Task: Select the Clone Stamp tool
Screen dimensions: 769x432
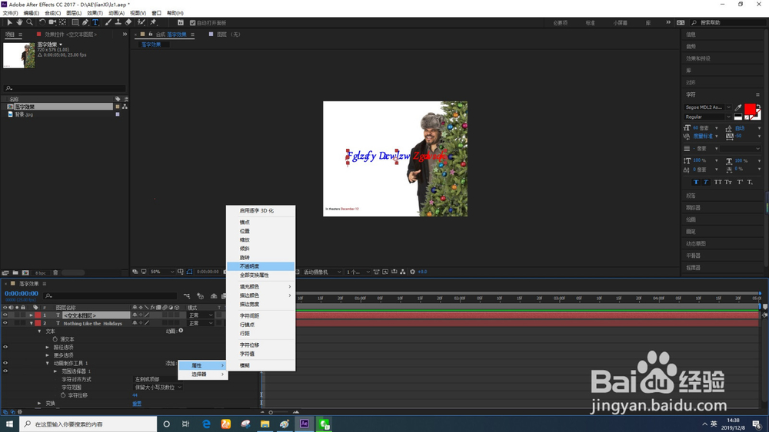Action: click(118, 22)
